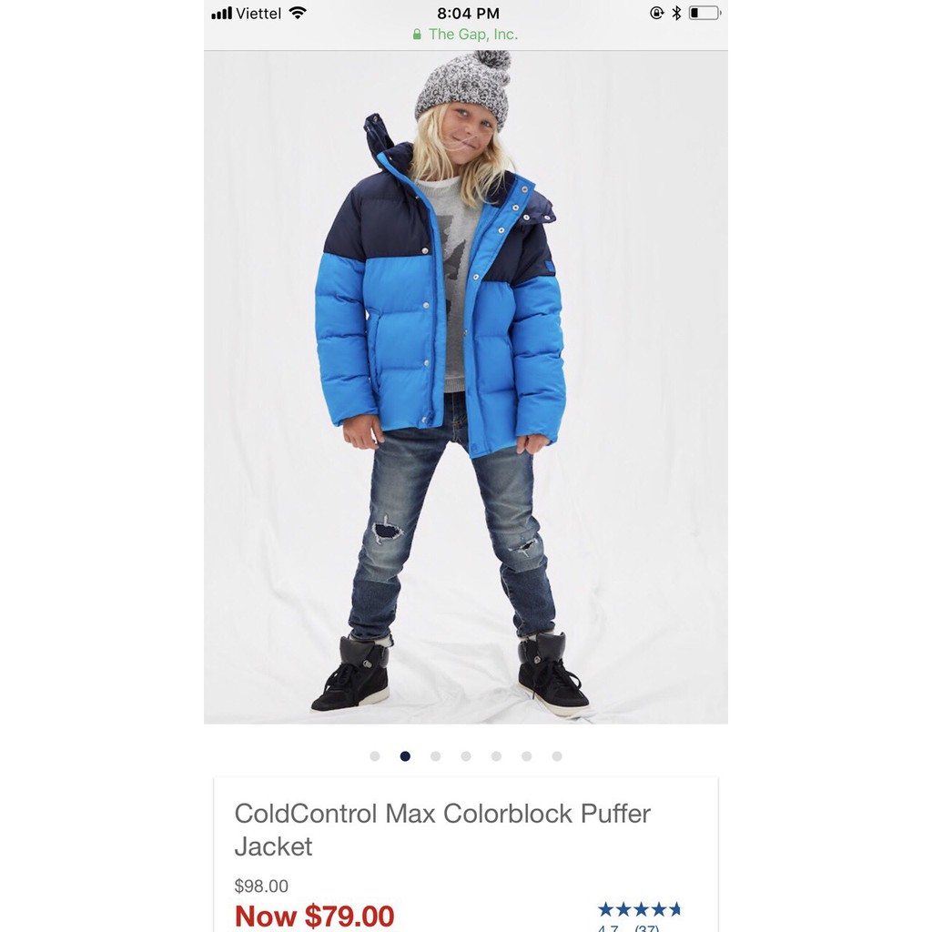Tap the battery level icon
This screenshot has width=932, height=932.
pyautogui.click(x=705, y=13)
